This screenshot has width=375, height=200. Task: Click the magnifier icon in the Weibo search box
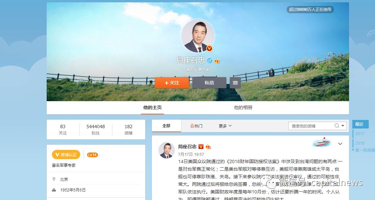(337, 126)
